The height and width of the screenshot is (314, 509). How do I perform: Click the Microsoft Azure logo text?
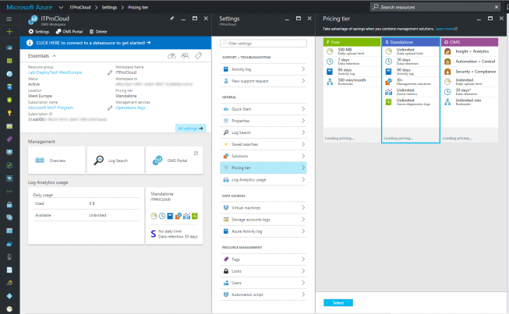point(29,7)
